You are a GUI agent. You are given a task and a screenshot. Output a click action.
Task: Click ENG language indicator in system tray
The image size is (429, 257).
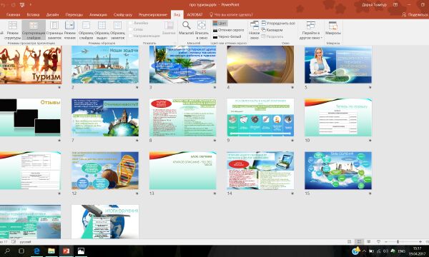pos(401,251)
